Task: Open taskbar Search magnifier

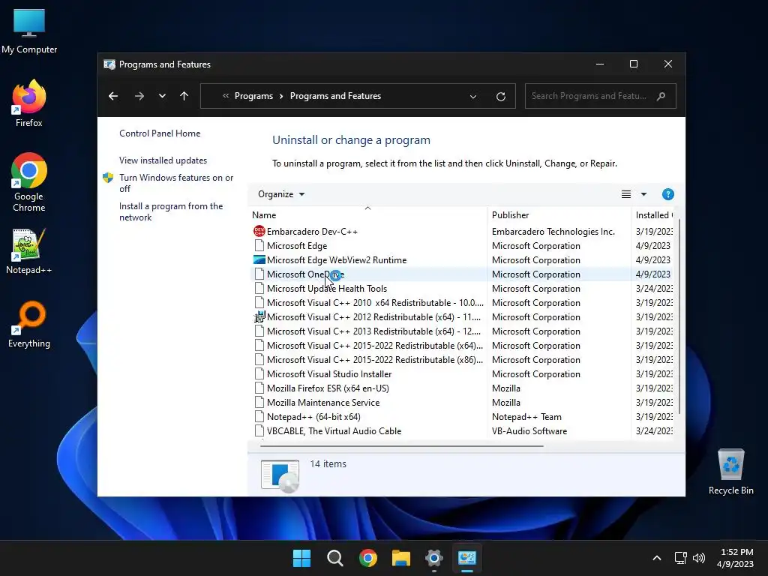Action: [335, 558]
